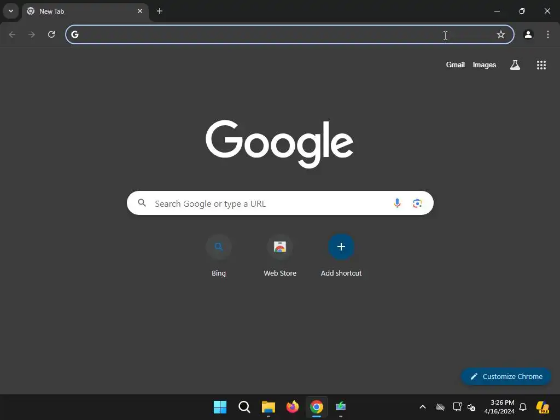Minimize the Chrome window
The height and width of the screenshot is (420, 560).
tap(497, 11)
